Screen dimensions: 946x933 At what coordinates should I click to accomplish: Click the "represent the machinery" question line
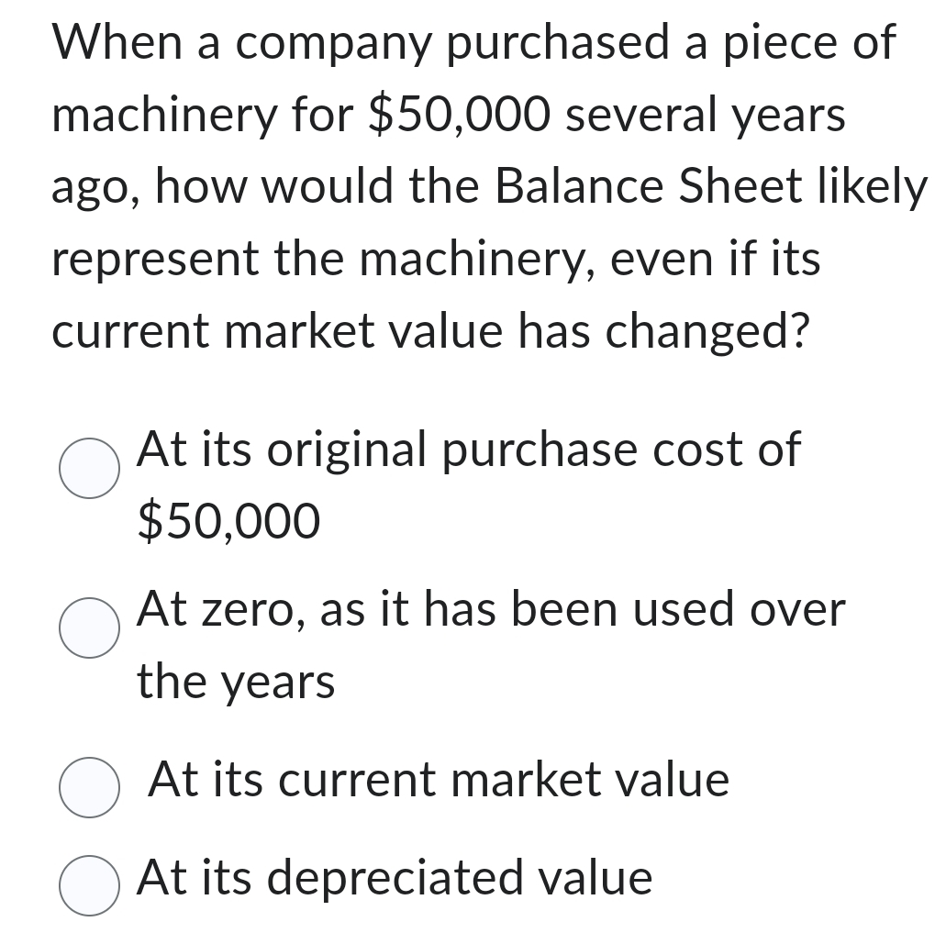(436, 260)
